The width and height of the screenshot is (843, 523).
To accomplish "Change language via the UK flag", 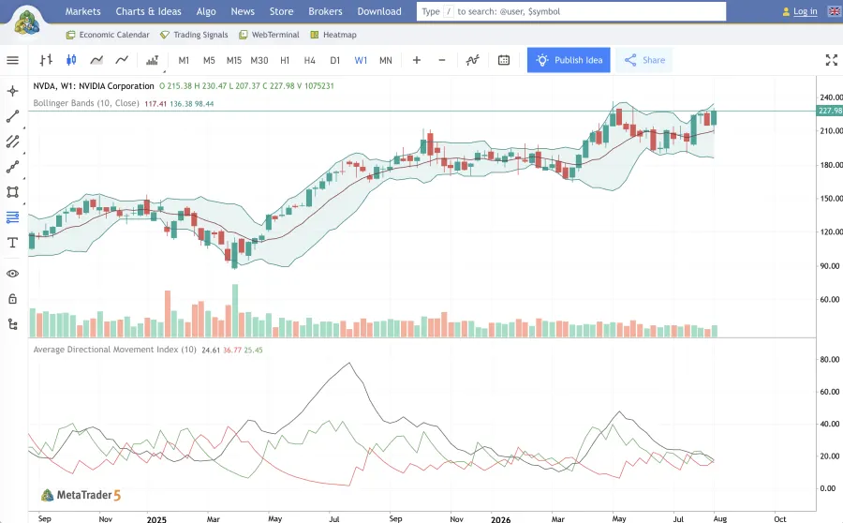I will [x=835, y=11].
